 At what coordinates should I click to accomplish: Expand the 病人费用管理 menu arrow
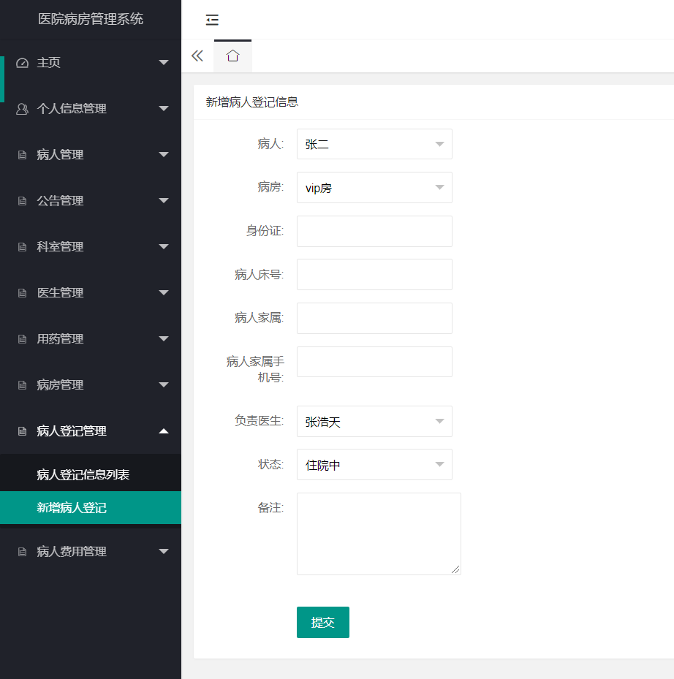(x=164, y=551)
